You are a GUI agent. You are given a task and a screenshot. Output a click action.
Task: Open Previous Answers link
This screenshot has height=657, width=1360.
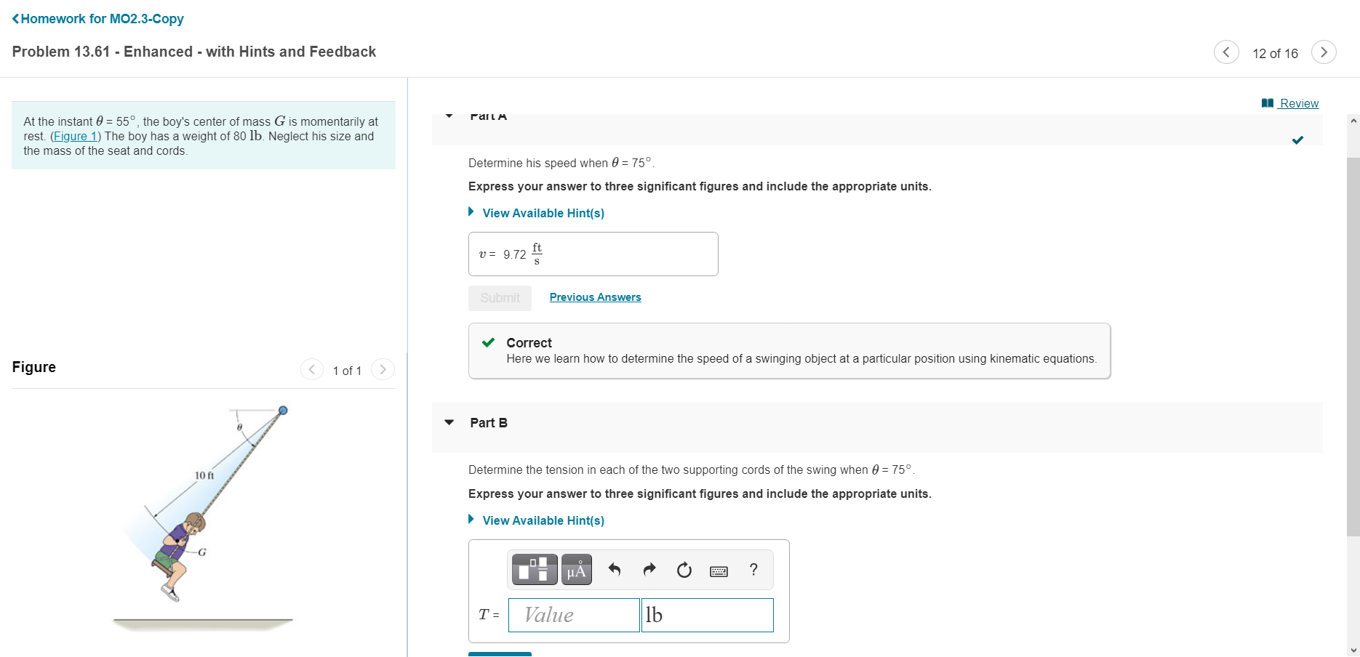click(x=595, y=297)
